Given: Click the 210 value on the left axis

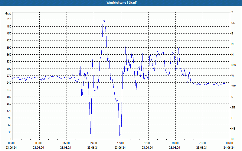Looking at the screenshot, I should pyautogui.click(x=9, y=90).
